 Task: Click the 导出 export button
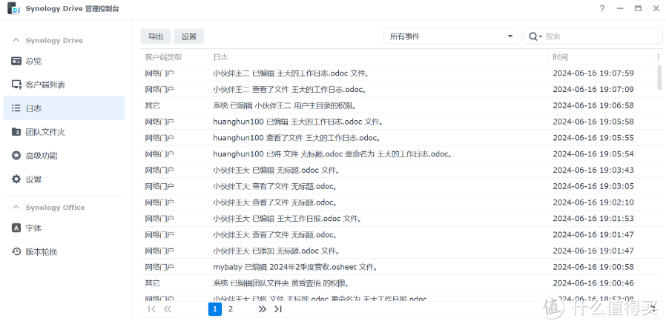point(156,36)
